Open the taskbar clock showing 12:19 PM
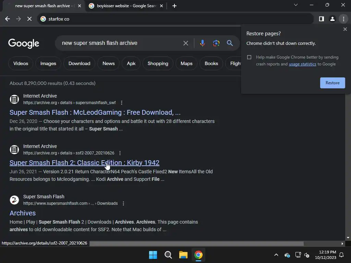The height and width of the screenshot is (263, 351). [x=326, y=255]
